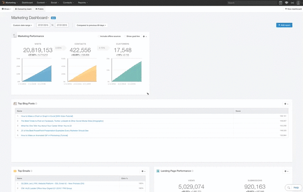Open the Landing Page Performance gear settings

pyautogui.click(x=286, y=171)
